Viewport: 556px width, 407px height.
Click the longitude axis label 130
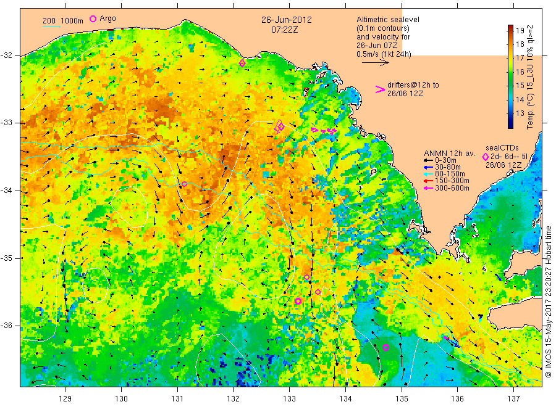[121, 399]
